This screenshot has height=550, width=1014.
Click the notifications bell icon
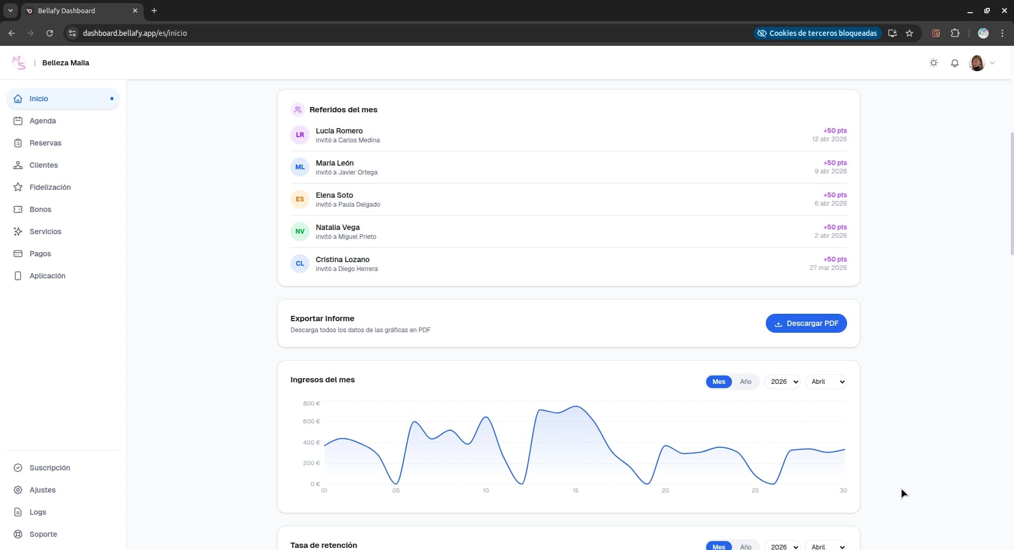pyautogui.click(x=955, y=62)
